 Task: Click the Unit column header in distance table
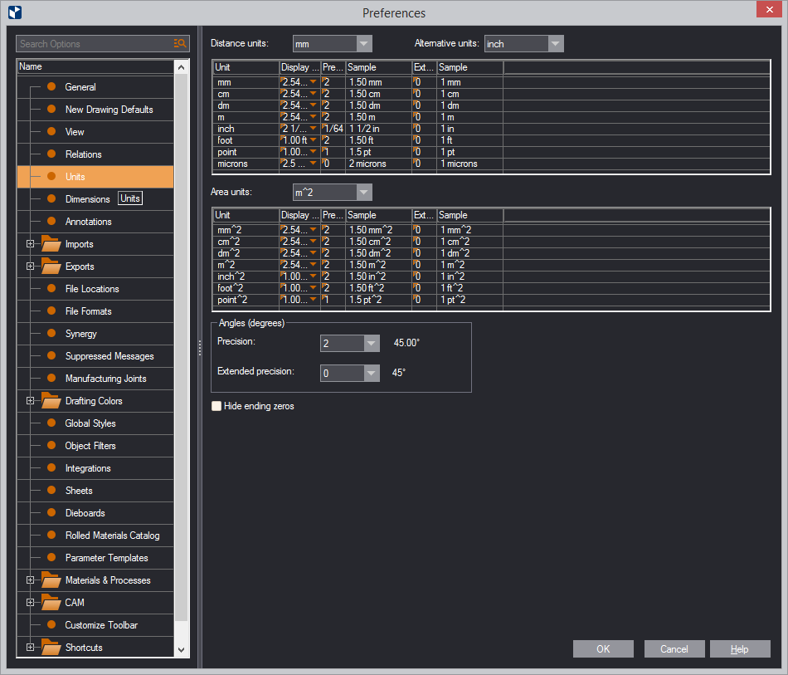246,67
